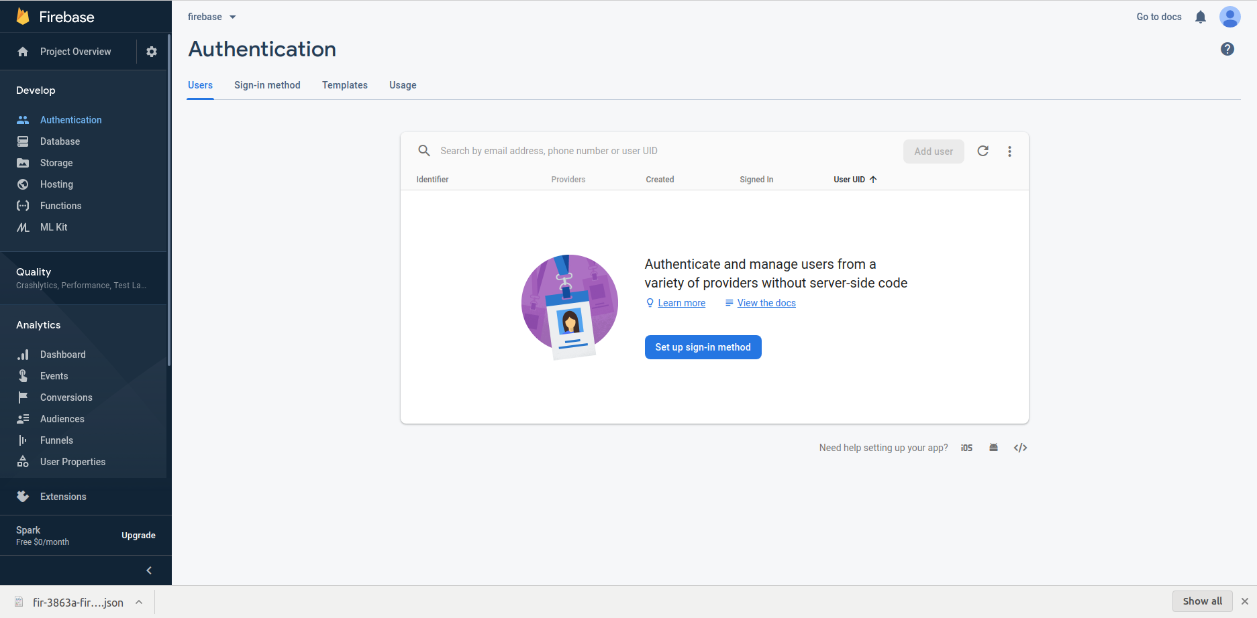
Task: Click the User Properties shapes icon
Action: pos(23,462)
